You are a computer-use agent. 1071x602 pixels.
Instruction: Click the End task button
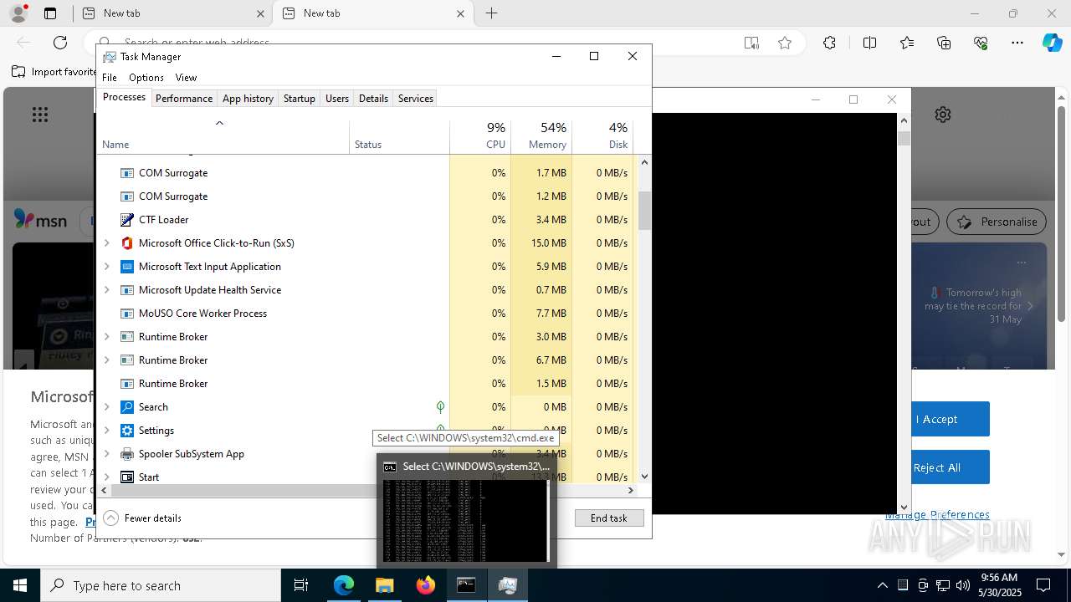609,518
